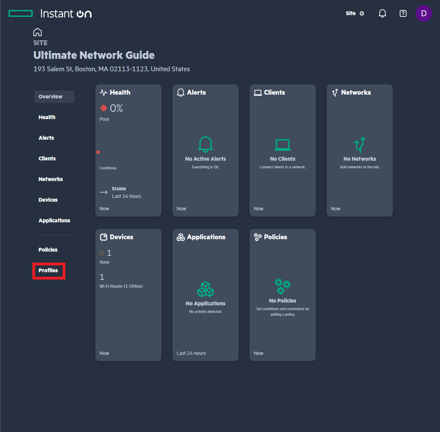
Task: Open the Alerts card title
Action: 197,93
